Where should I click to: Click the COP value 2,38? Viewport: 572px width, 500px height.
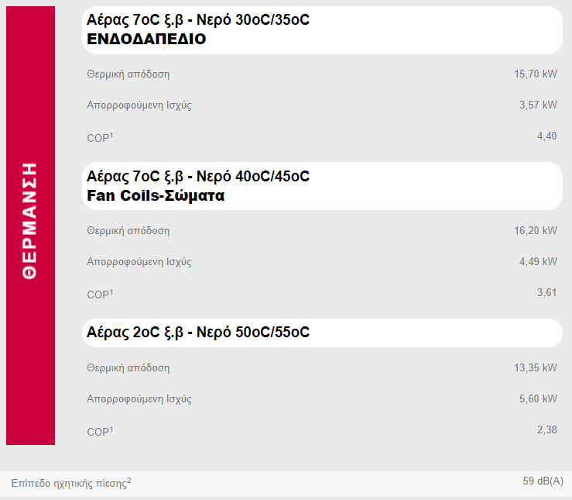546,429
